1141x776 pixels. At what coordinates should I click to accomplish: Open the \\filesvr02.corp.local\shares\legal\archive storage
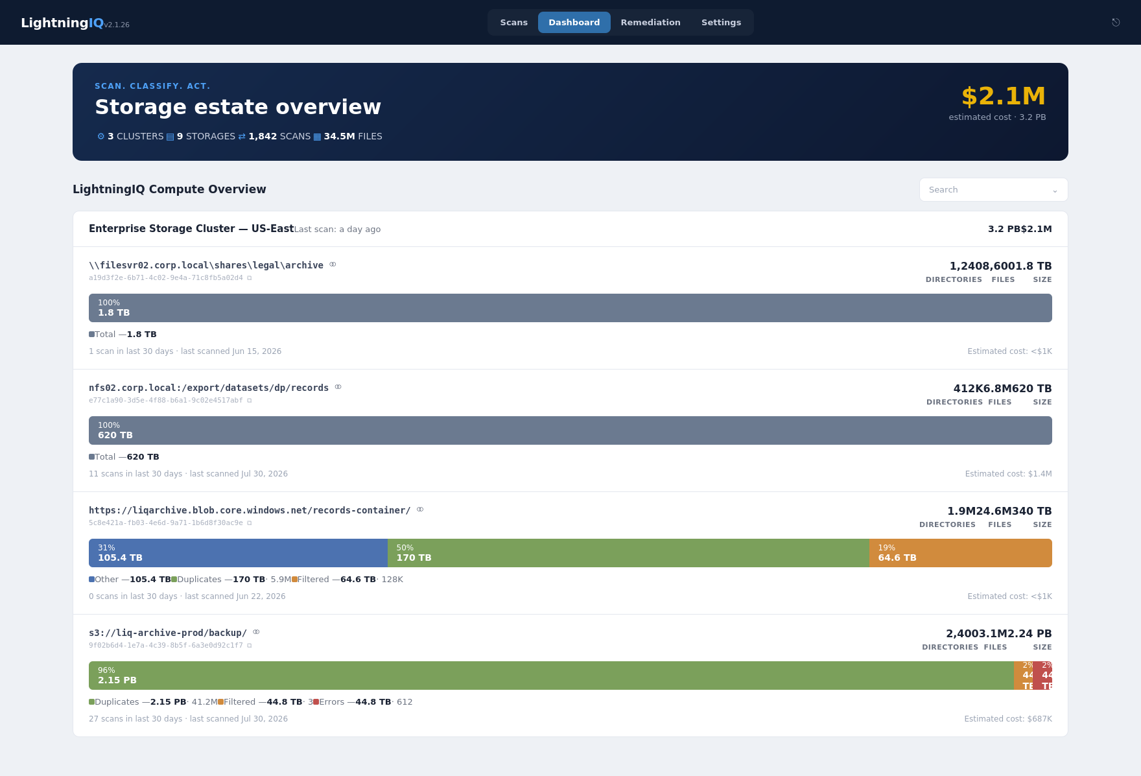[x=206, y=265]
